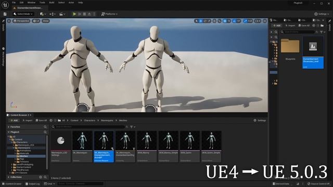Open the editor Settings dropdown at top right
The image size is (333, 187).
[x=322, y=14]
